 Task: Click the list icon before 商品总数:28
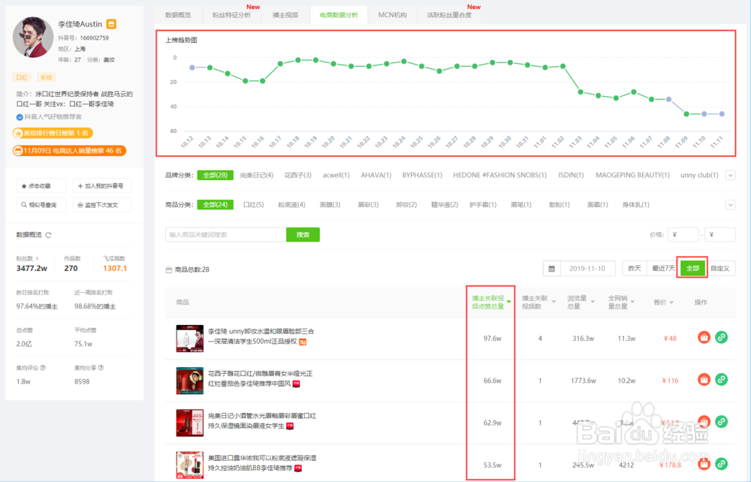click(x=168, y=270)
